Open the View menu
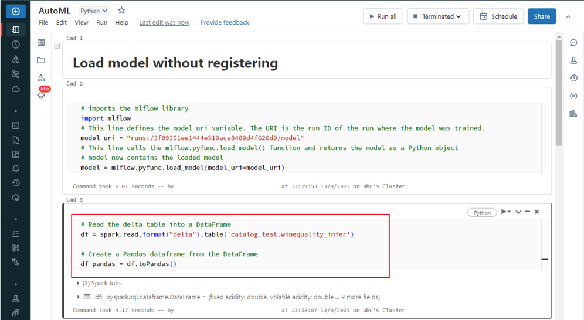Viewport: 584px width, 320px height. coord(82,22)
